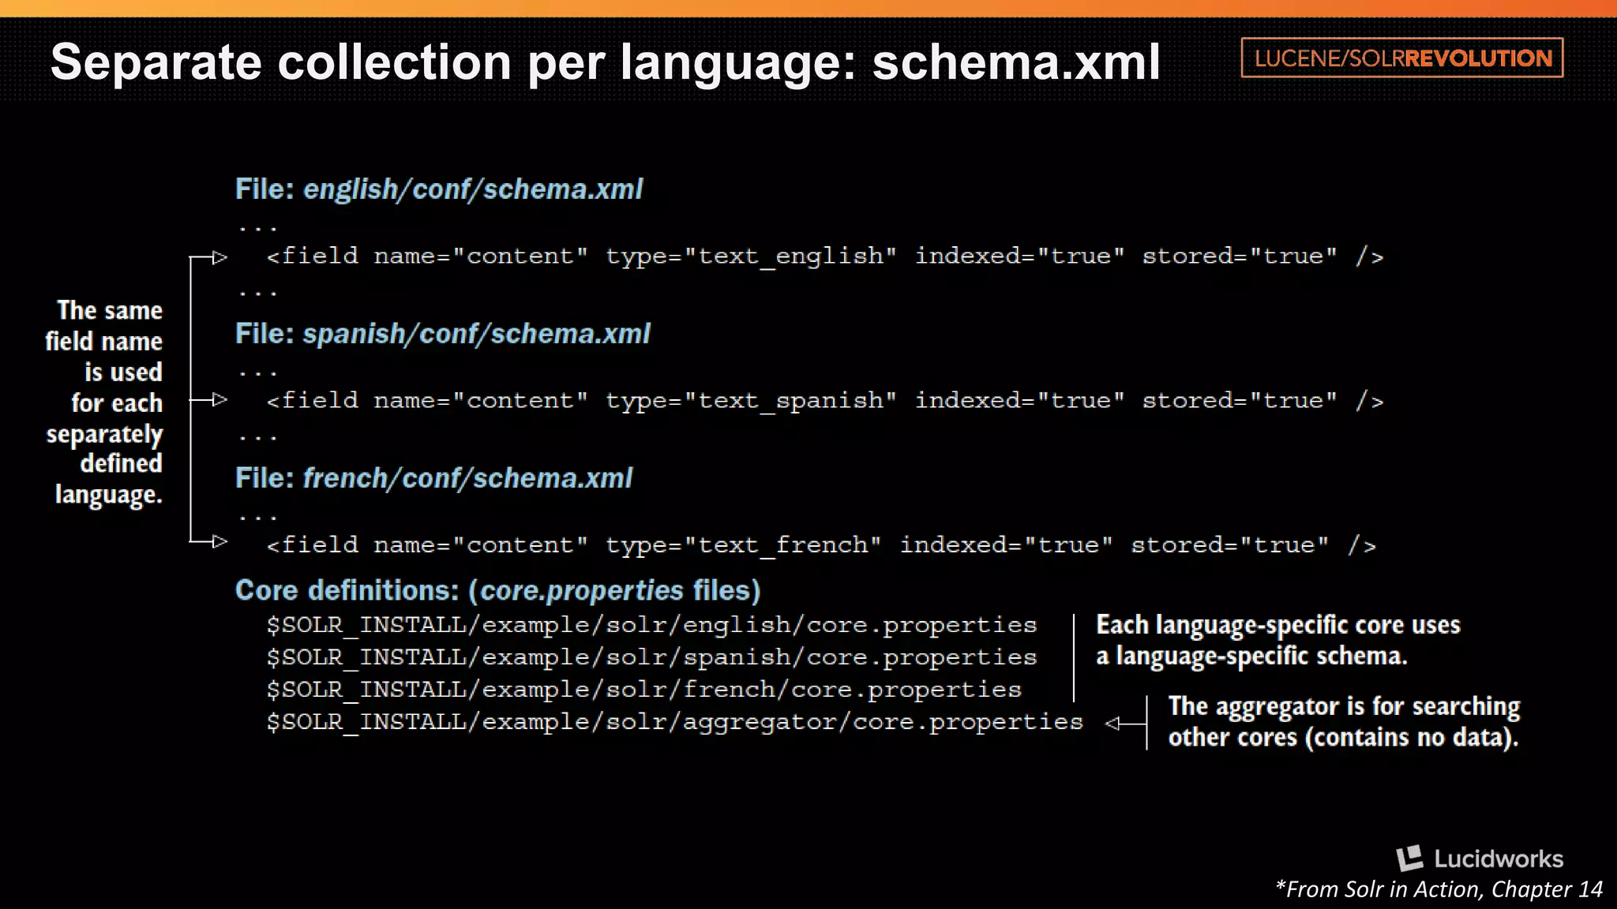Select the spanish/core.properties path line
This screenshot has width=1617, height=909.
(651, 657)
